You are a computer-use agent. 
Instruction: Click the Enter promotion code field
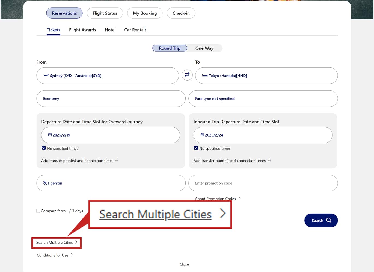pyautogui.click(x=263, y=183)
